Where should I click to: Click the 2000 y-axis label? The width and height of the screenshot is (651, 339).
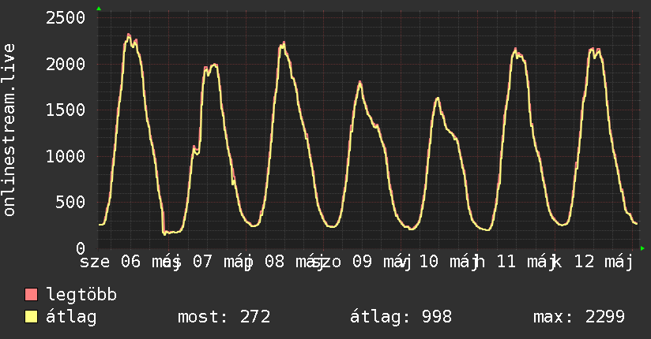pyautogui.click(x=66, y=64)
